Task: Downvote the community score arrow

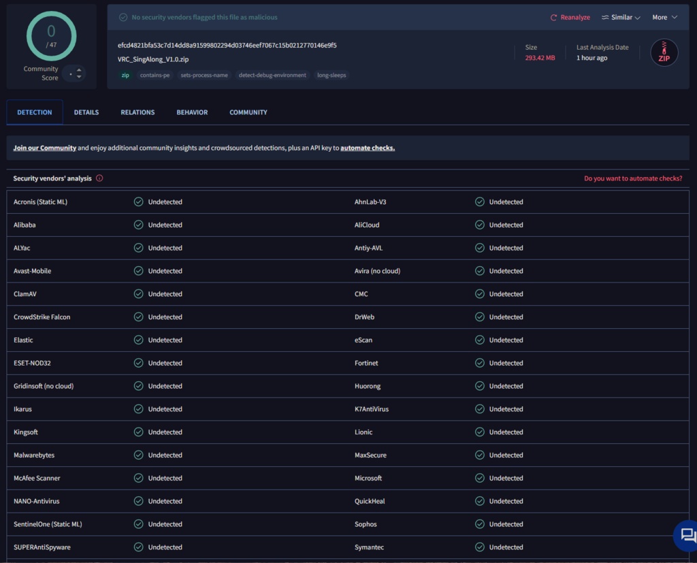Action: (x=79, y=76)
